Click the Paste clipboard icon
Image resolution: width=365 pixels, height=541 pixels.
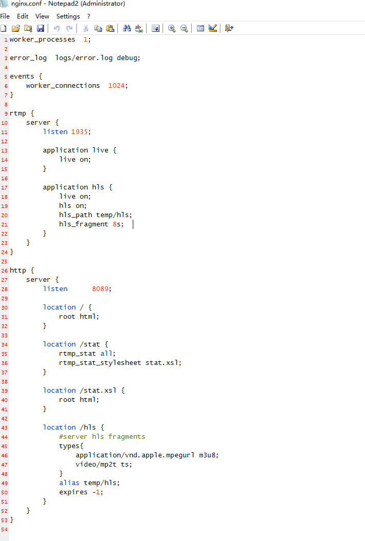pos(110,28)
